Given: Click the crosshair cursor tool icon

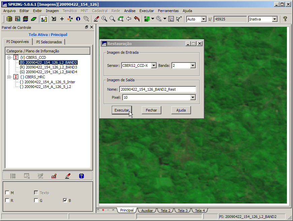Looking at the screenshot, I should click(62, 19).
